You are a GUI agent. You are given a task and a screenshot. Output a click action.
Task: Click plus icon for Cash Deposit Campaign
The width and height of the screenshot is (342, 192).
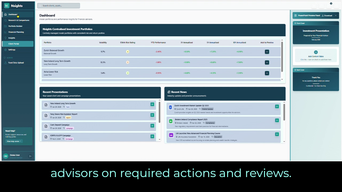[152, 126]
